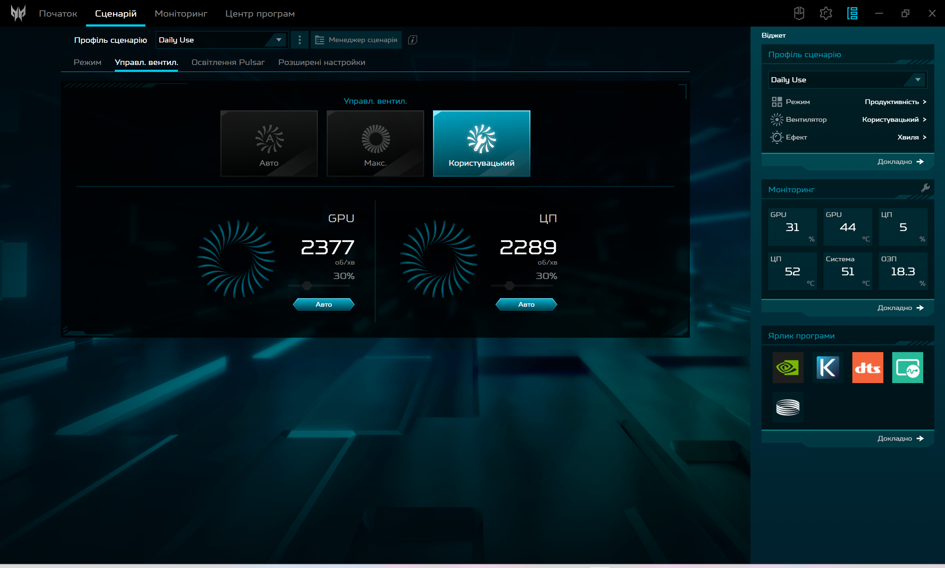Select the Макс. fan control mode
The width and height of the screenshot is (945, 568).
(x=375, y=144)
